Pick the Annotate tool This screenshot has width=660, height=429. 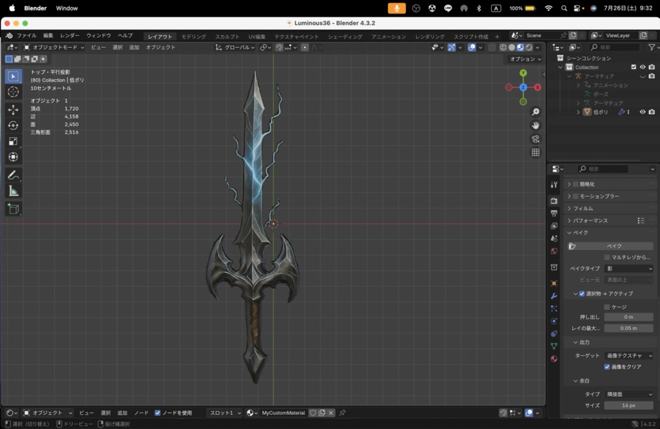[14, 174]
